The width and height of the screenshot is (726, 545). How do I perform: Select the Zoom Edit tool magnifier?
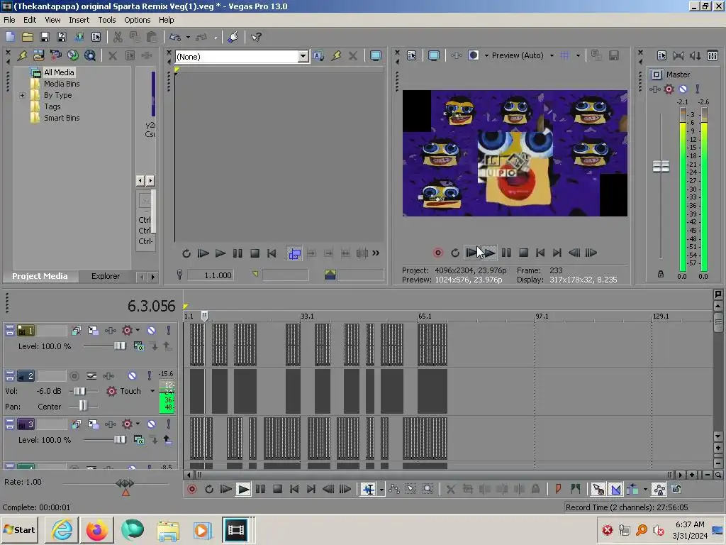[428, 490]
